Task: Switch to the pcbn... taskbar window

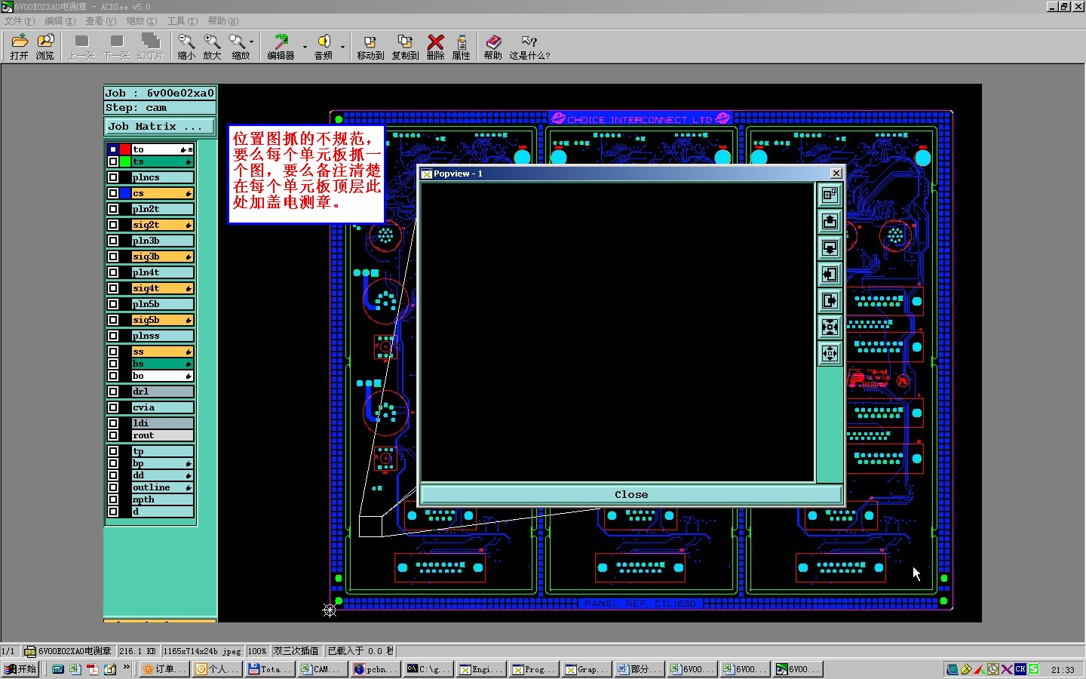Action: (374, 669)
